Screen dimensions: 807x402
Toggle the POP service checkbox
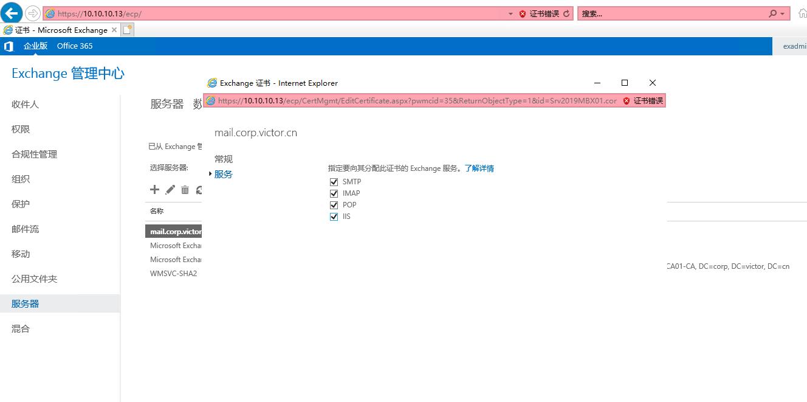coord(334,204)
